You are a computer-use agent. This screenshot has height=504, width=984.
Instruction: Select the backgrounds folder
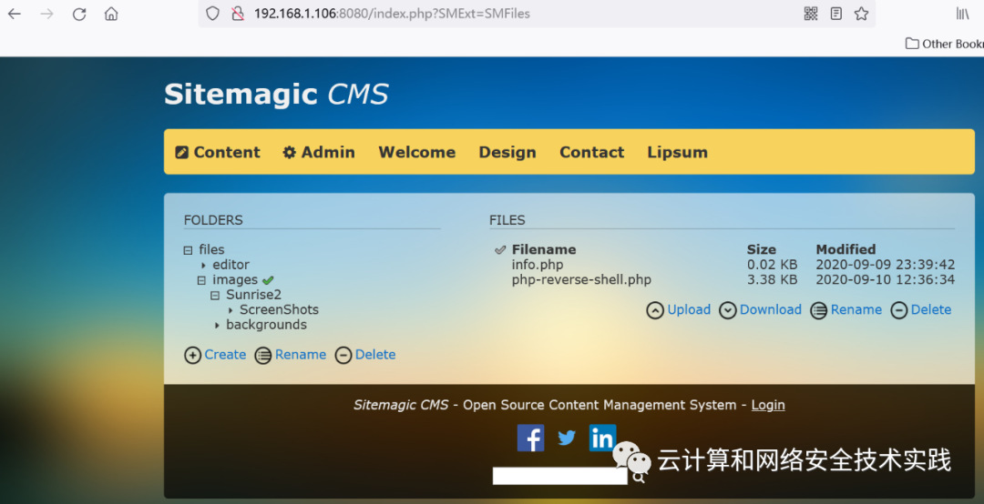(266, 325)
